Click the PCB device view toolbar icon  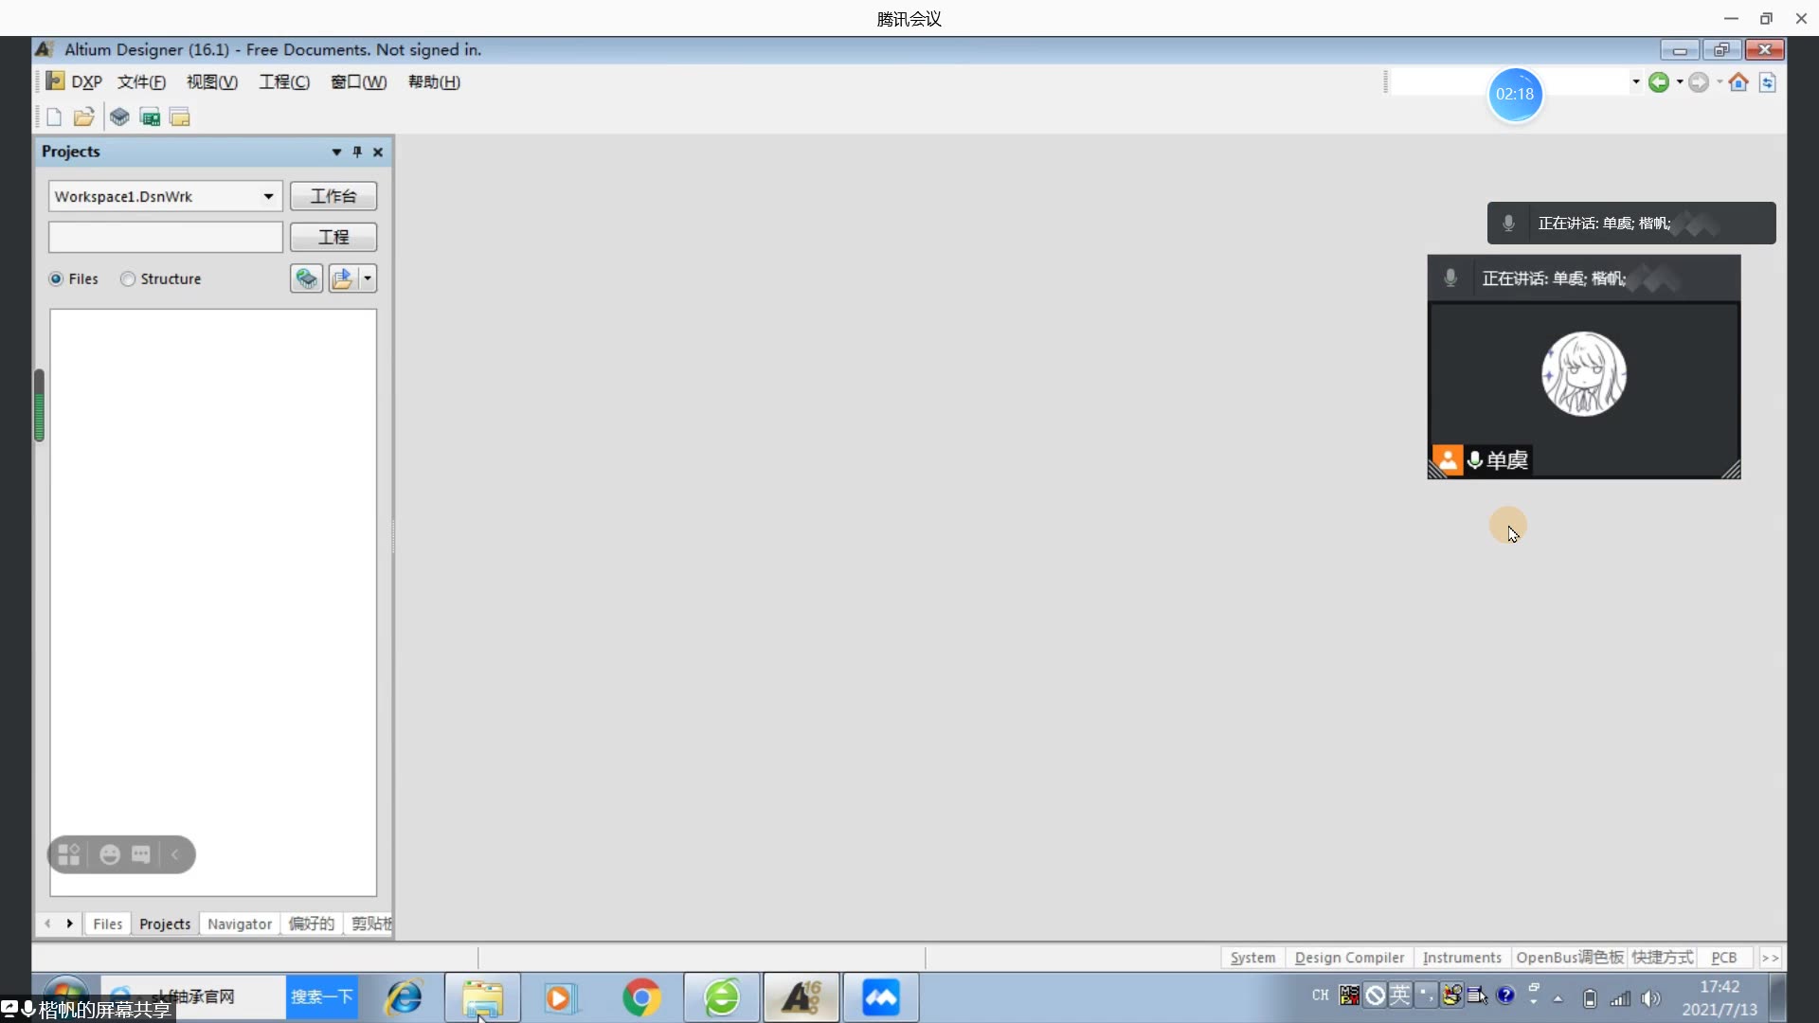(150, 117)
